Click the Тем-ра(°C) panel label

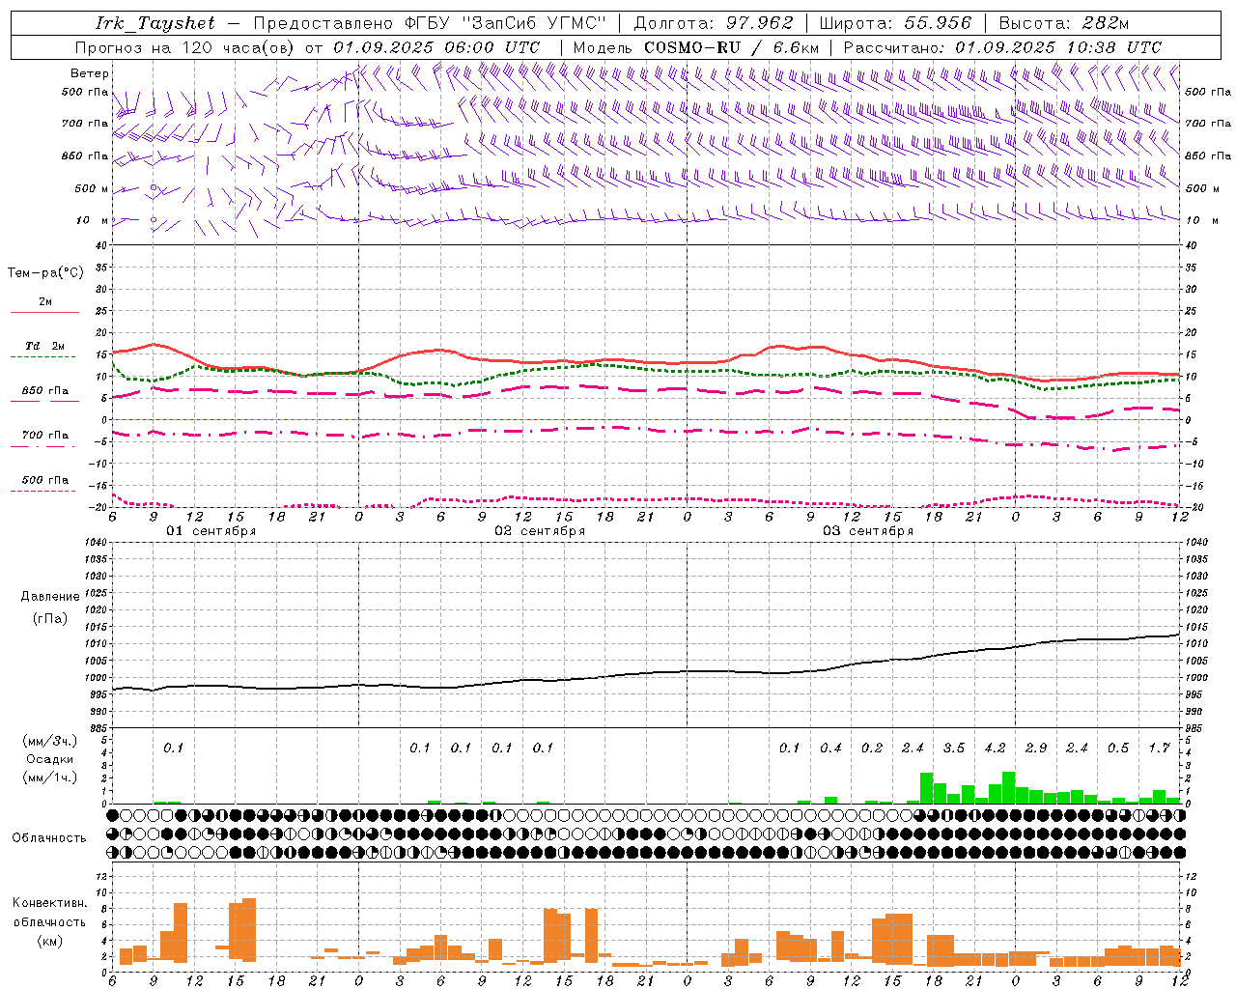(45, 273)
